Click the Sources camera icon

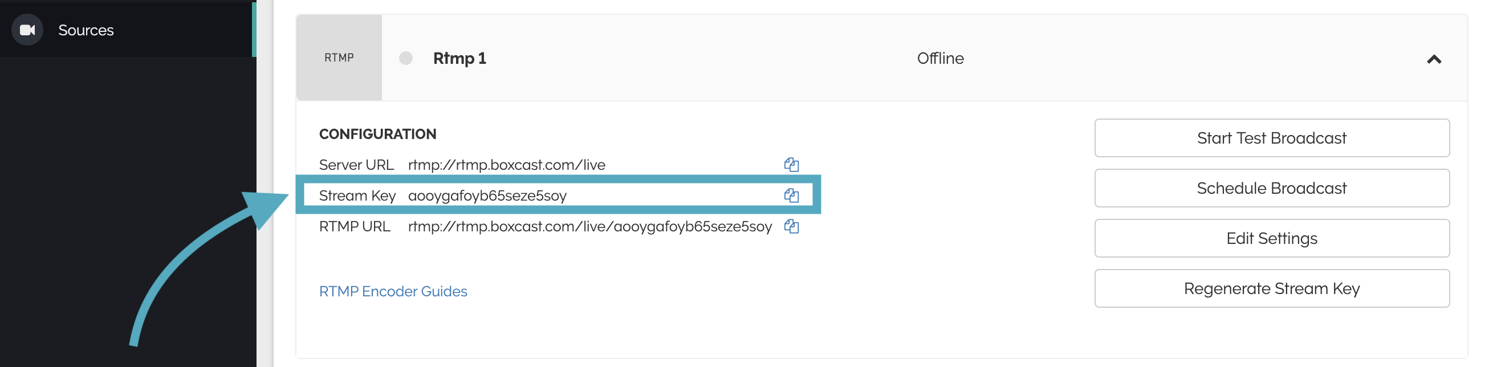click(27, 30)
